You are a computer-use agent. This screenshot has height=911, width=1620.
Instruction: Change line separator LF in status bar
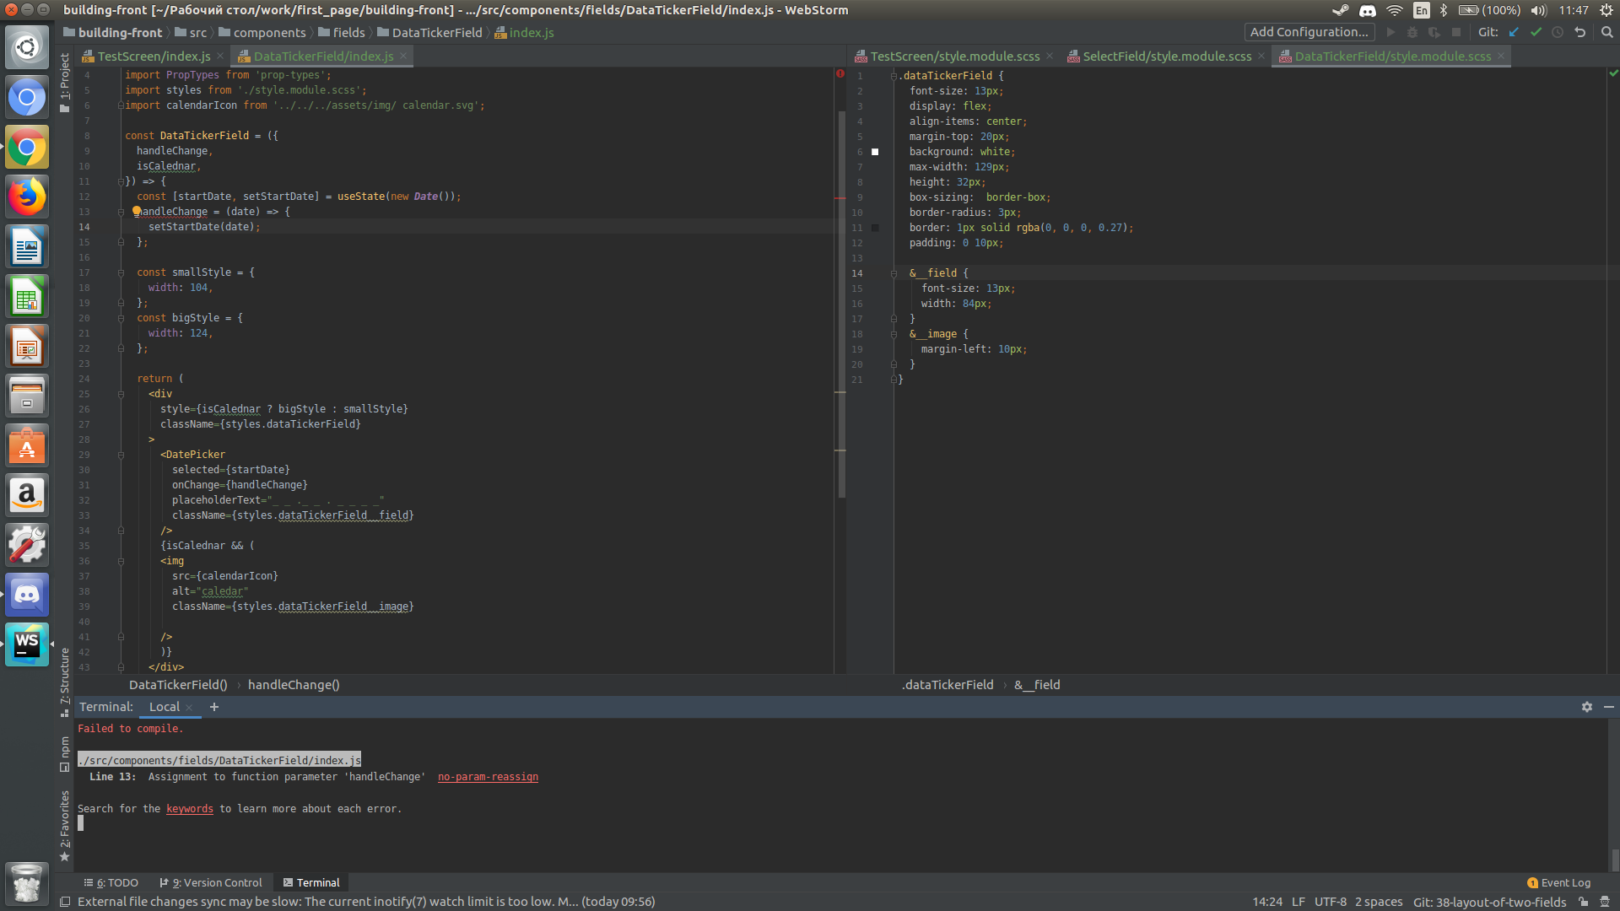(x=1298, y=902)
